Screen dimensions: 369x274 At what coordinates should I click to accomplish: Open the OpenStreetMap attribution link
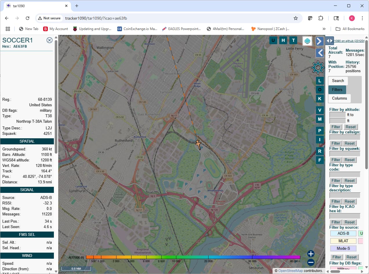(x=291, y=271)
